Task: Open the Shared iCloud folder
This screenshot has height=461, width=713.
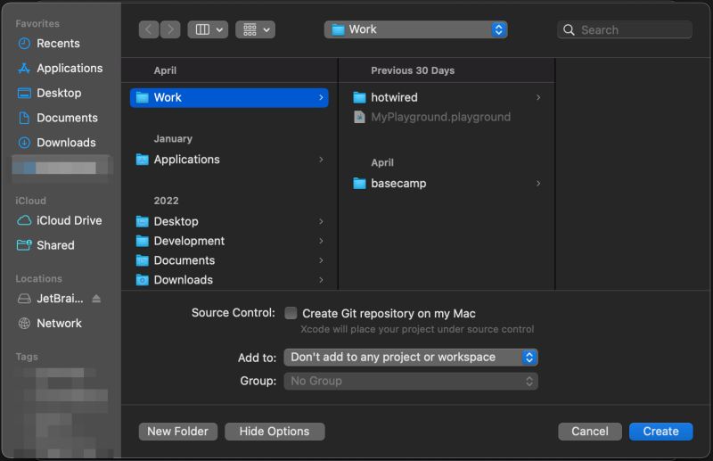Action: (45, 245)
